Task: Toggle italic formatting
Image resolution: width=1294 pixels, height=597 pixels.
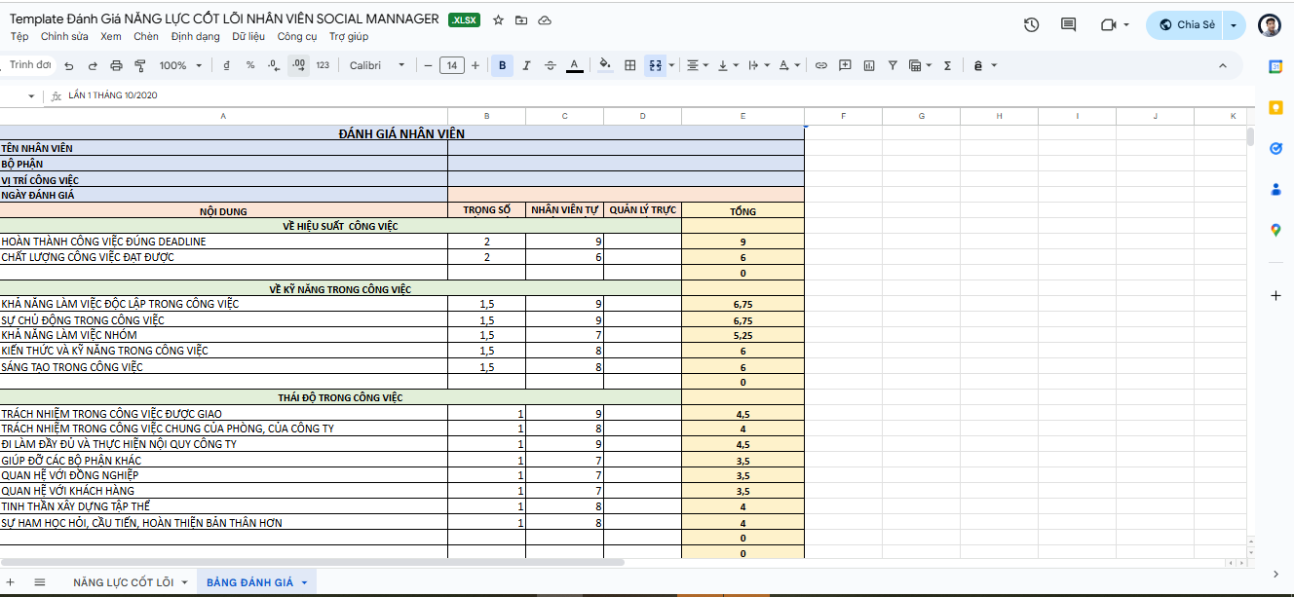Action: pyautogui.click(x=526, y=65)
